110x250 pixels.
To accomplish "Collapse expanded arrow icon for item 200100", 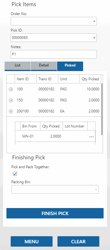I will click(x=11, y=112).
